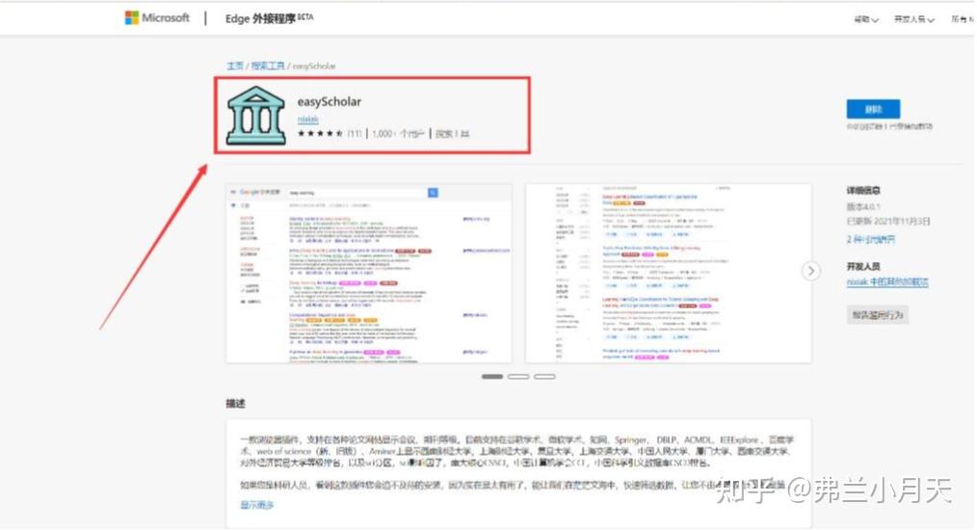
Task: Expand the 帮助 dropdown in header
Action: [865, 20]
